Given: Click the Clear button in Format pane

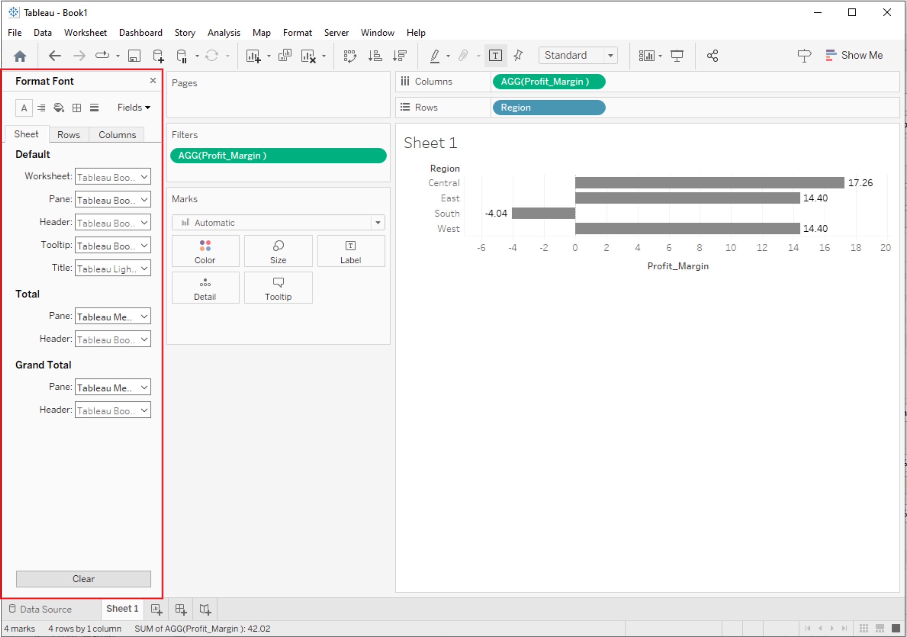Looking at the screenshot, I should pyautogui.click(x=83, y=579).
